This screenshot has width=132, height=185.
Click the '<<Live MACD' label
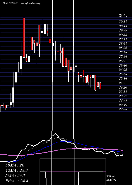pyautogui.click(x=111, y=178)
